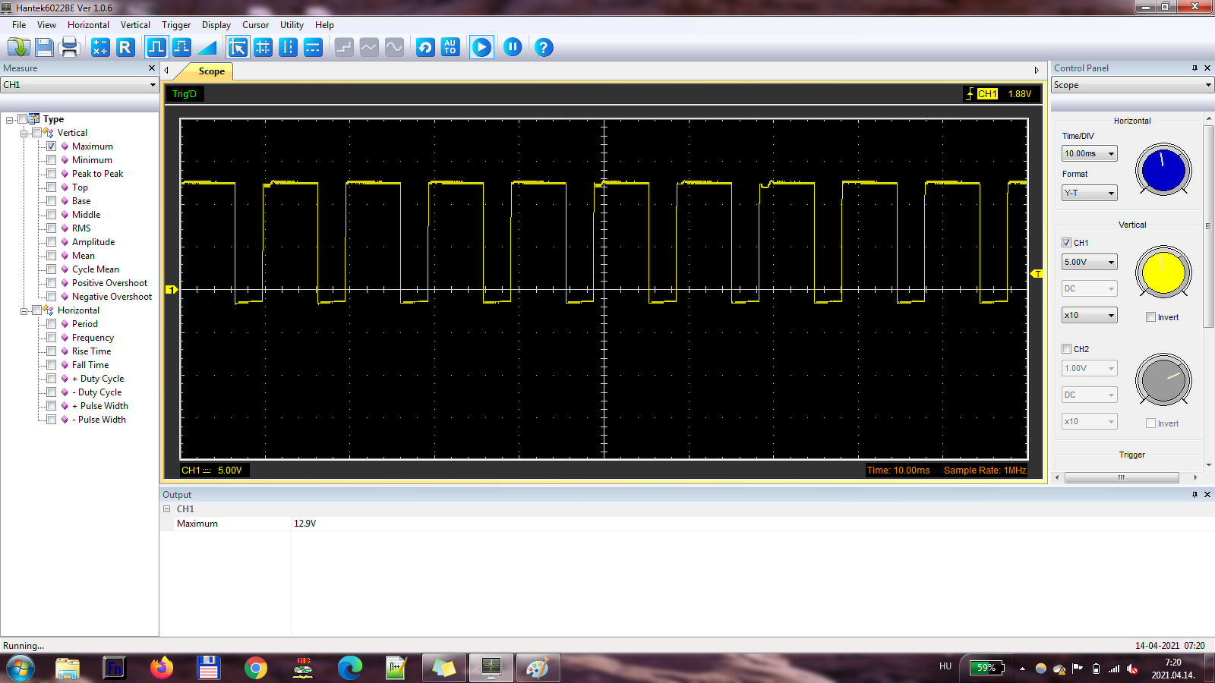This screenshot has height=683, width=1215.
Task: Click the Undo/default setup rotate icon
Action: tap(425, 47)
